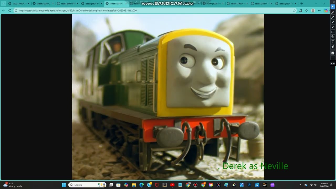The image size is (336, 189).
Task: Open the Copilot sidebar icon
Action: (x=326, y=10)
